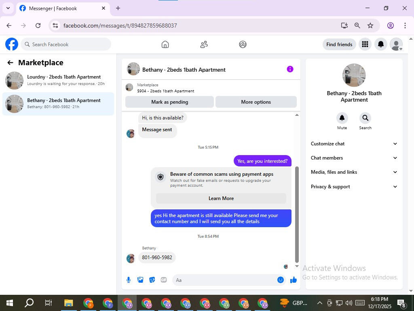This screenshot has height=311, width=414.
Task: Expand the Customize chat section
Action: (354, 144)
